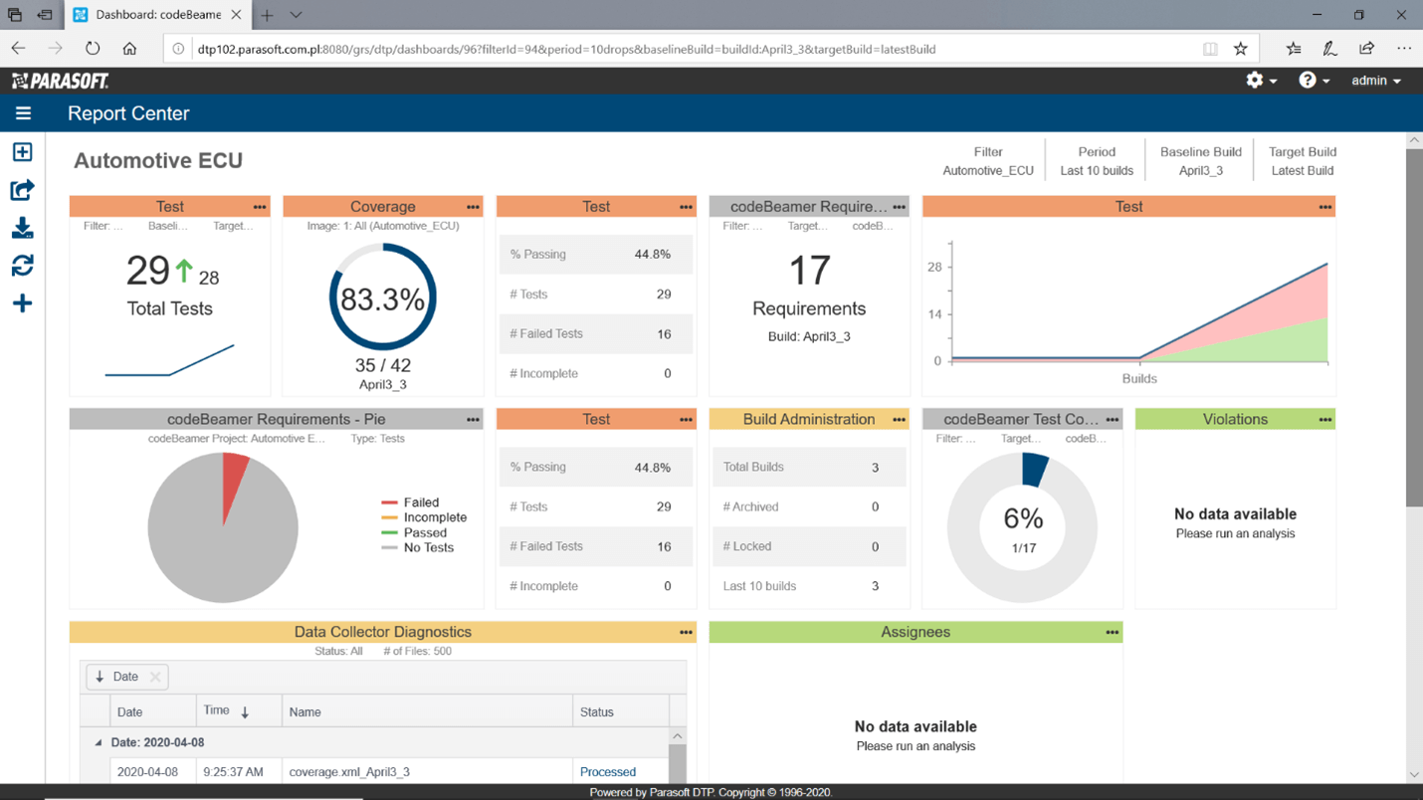
Task: Click inside the browser address bar
Action: click(597, 47)
